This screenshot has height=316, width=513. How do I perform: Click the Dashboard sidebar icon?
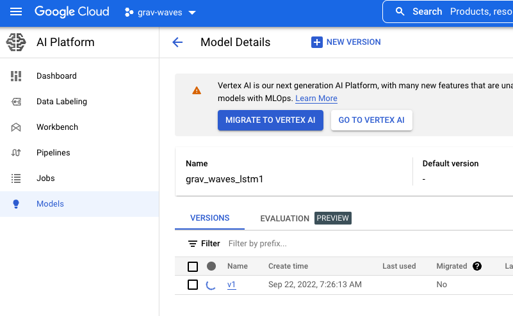tap(16, 76)
